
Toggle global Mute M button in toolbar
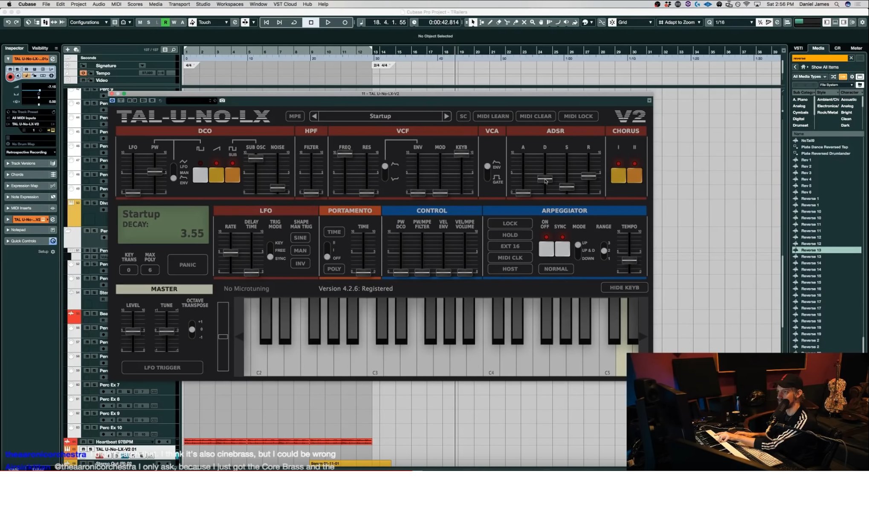point(140,22)
